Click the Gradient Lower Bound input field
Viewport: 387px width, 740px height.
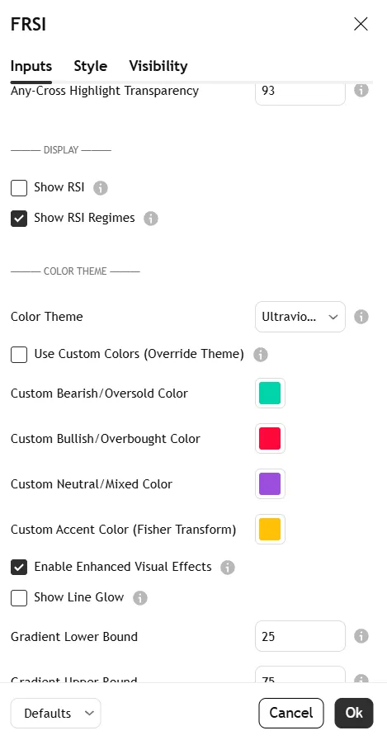coord(300,636)
